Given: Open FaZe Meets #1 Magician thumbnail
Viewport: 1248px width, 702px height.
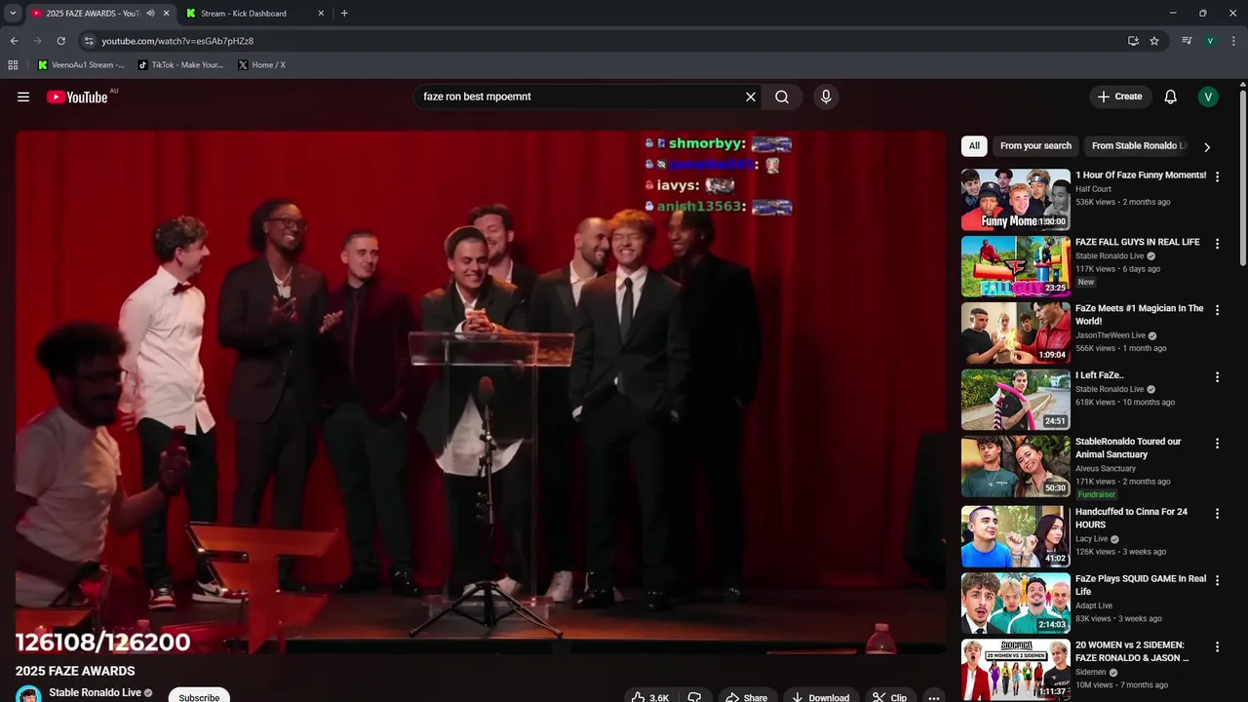Looking at the screenshot, I should pos(1015,332).
